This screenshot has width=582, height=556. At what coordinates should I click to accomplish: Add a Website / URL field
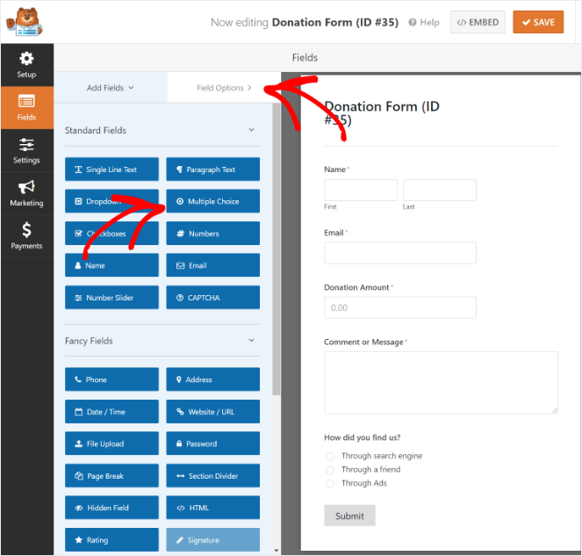[212, 412]
